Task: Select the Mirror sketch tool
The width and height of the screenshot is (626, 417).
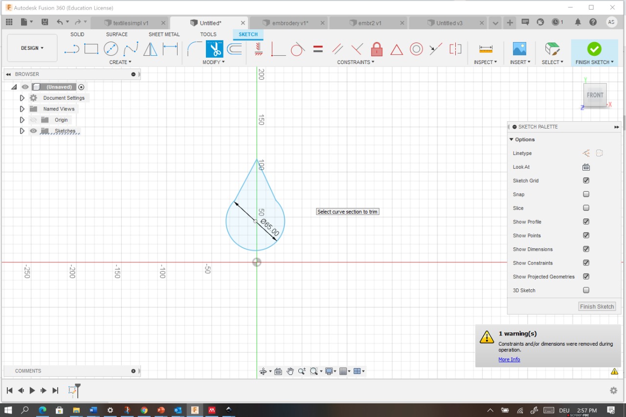Action: (x=150, y=49)
